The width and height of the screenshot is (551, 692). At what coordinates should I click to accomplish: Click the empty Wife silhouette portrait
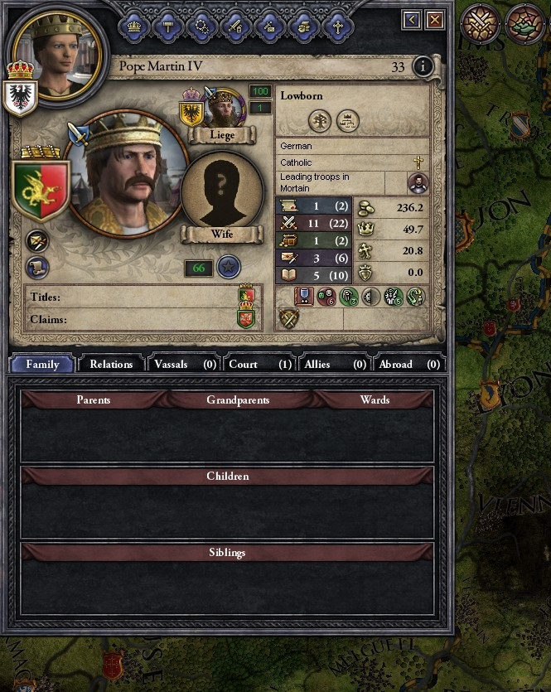coord(222,191)
